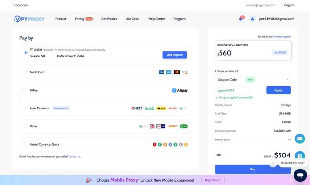Viewport: 310px width, 185px height.
Task: Click the Sofort logo in Other row
Action: tap(172, 126)
